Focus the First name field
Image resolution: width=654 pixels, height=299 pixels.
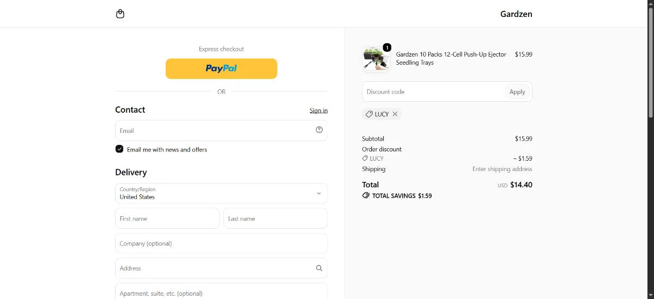[x=167, y=218]
